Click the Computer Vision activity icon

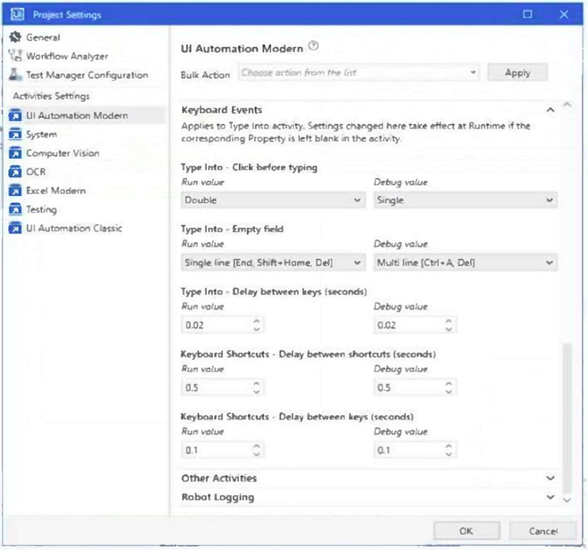(x=15, y=153)
